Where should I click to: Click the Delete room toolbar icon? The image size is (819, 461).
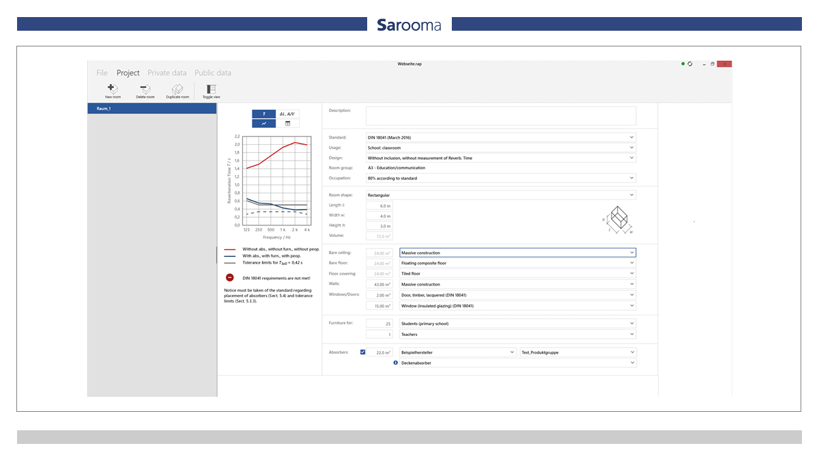pyautogui.click(x=145, y=89)
